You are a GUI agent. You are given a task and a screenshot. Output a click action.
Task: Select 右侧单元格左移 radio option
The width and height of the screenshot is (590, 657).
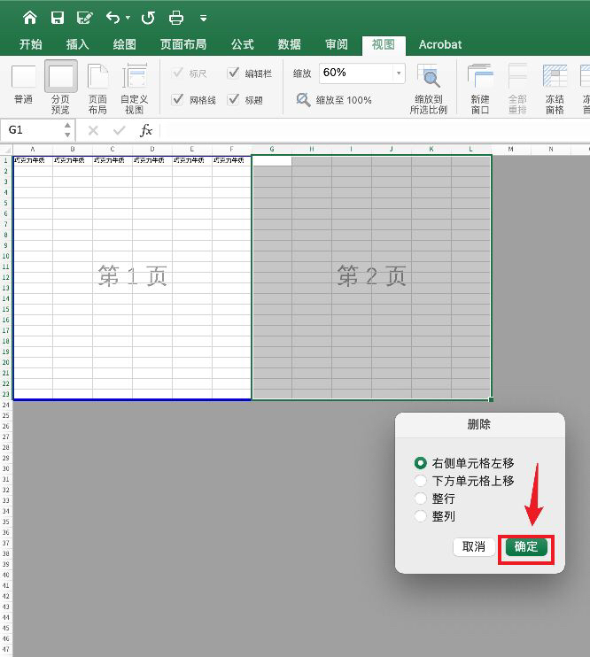coord(464,463)
